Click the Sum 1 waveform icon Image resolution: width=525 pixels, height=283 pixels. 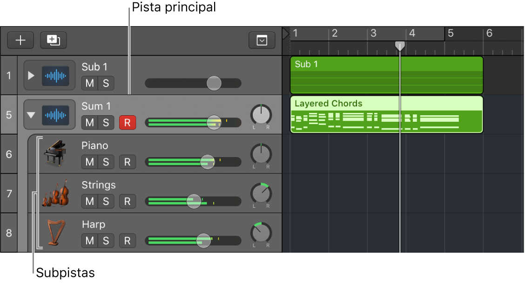coord(55,115)
